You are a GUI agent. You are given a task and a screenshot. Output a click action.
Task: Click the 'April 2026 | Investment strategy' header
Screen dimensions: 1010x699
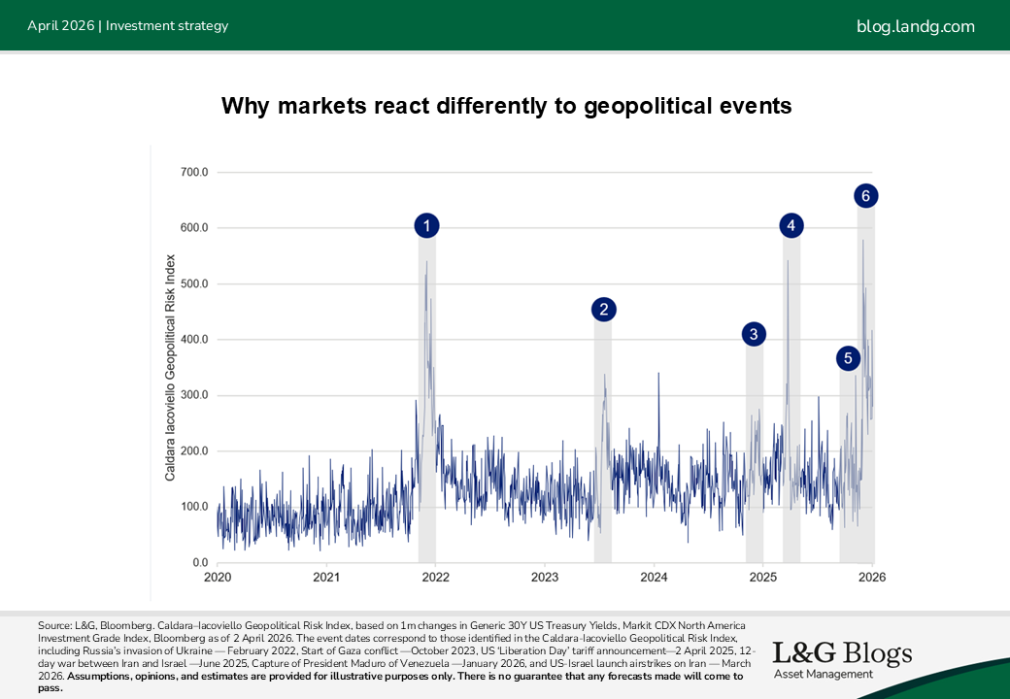pos(127,26)
